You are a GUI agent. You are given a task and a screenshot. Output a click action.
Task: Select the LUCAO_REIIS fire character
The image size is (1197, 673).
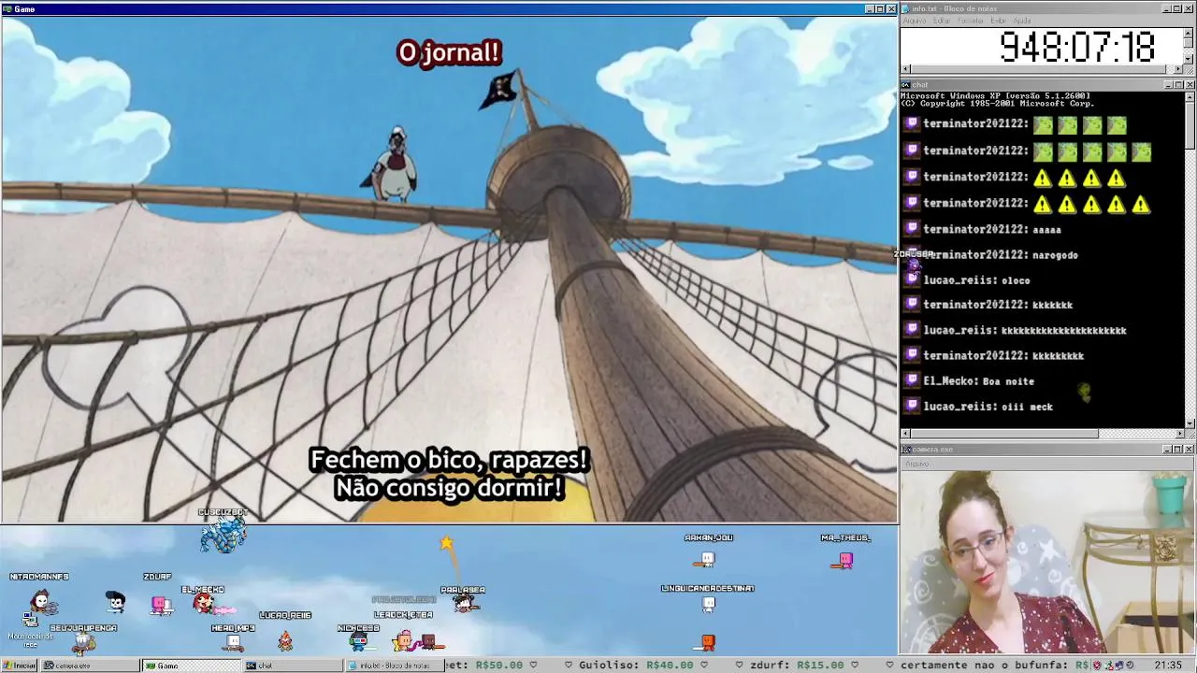[x=285, y=639]
